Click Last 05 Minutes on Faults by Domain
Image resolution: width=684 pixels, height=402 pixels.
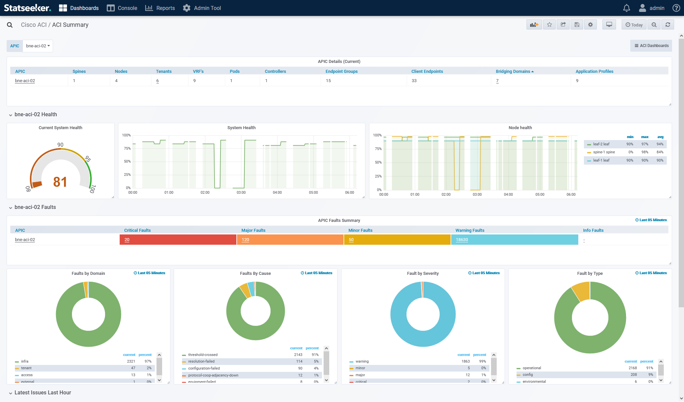pyautogui.click(x=150, y=273)
